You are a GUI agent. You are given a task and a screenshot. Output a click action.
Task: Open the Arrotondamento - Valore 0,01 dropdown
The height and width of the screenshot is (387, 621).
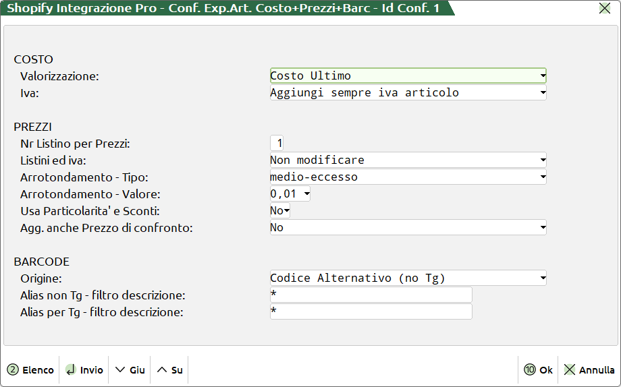(x=290, y=193)
